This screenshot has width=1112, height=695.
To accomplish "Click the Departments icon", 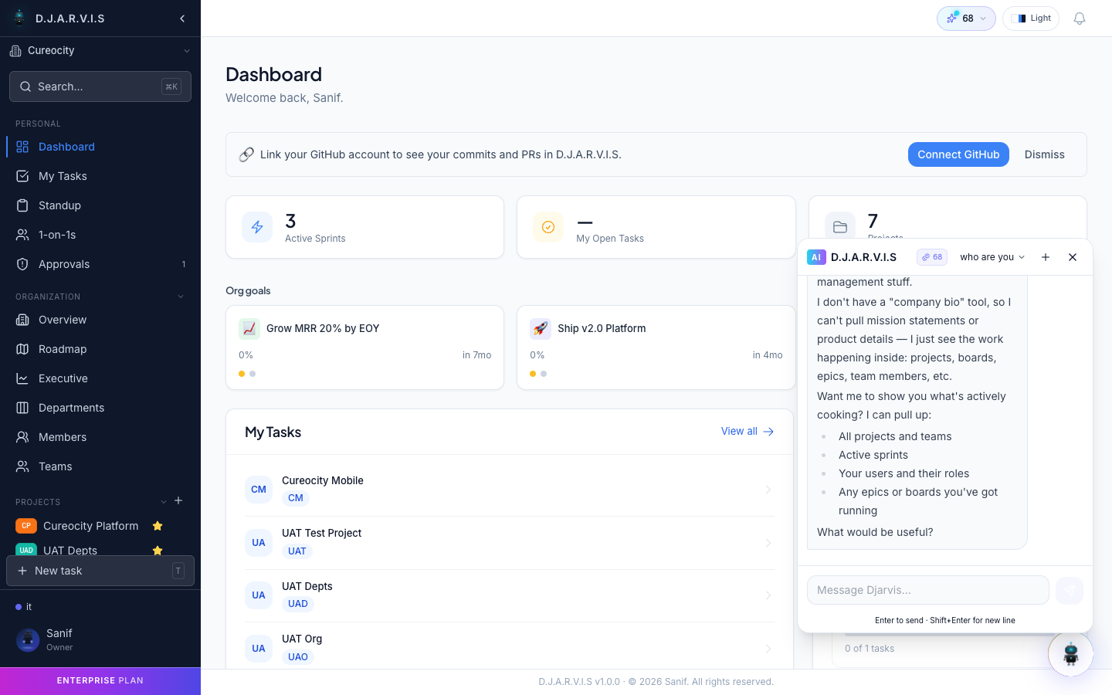I will pos(22,408).
